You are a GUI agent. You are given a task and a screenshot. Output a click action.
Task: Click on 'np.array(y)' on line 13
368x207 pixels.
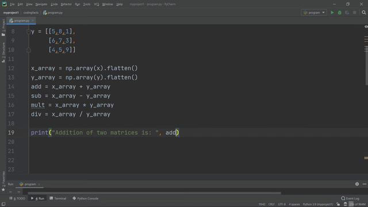pyautogui.click(x=85, y=78)
